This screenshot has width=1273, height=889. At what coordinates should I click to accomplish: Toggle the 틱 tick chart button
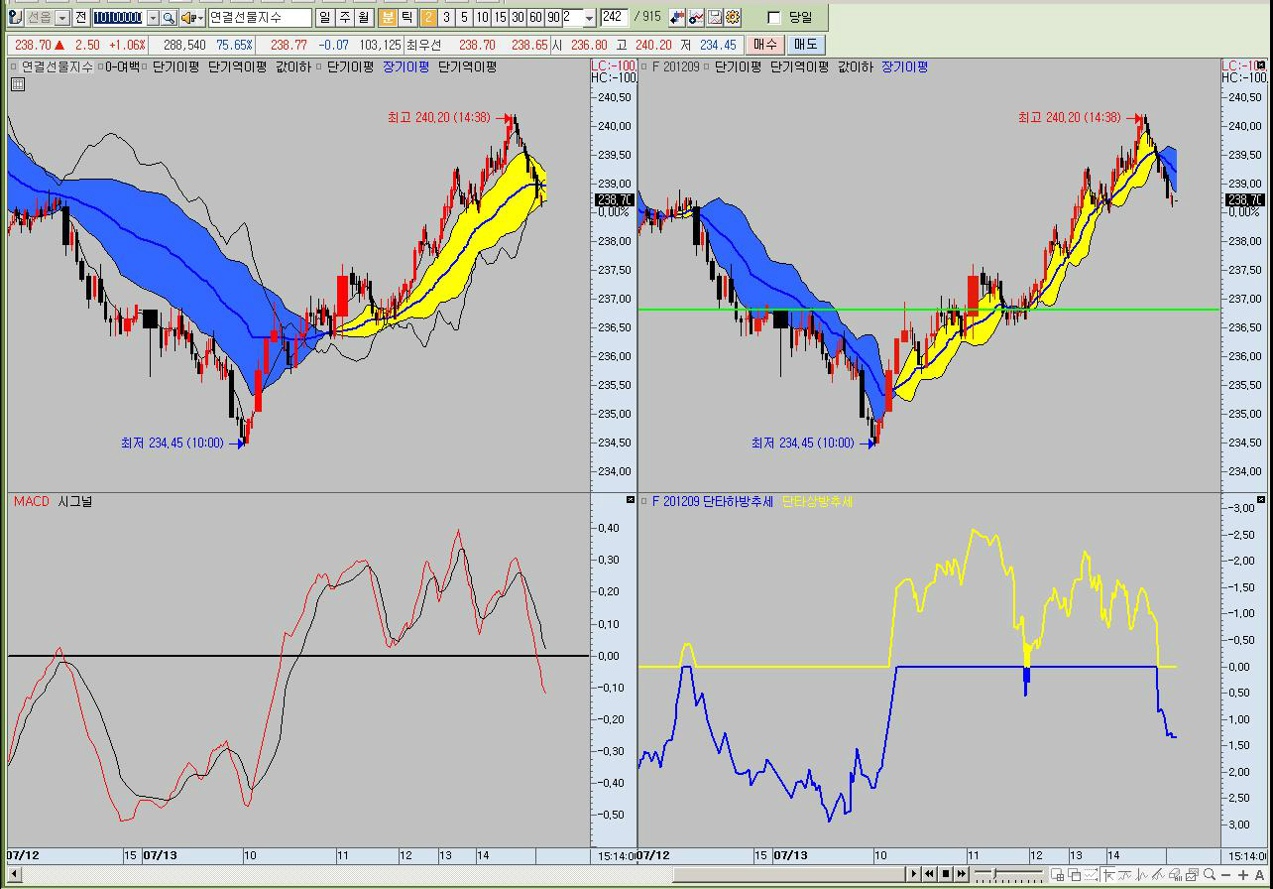406,18
